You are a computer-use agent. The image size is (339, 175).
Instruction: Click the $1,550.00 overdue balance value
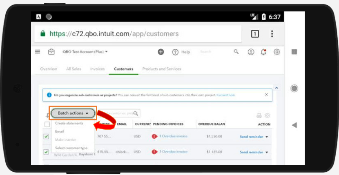click(x=214, y=137)
